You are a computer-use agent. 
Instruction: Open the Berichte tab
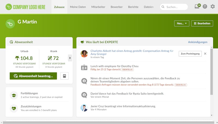click(x=133, y=7)
